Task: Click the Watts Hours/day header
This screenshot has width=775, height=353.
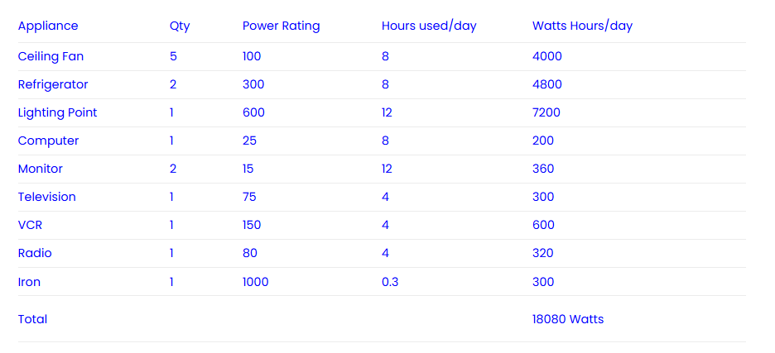Action: pos(582,26)
